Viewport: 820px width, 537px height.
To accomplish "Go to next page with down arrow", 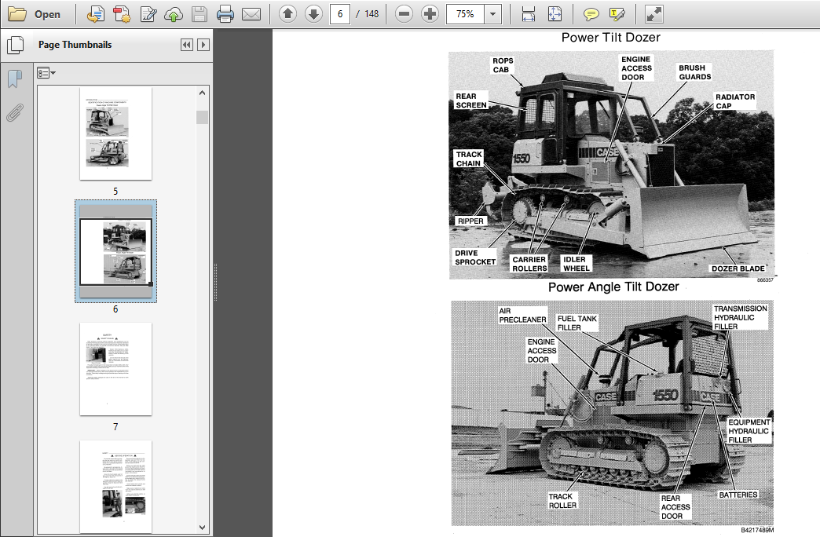I will pyautogui.click(x=313, y=14).
